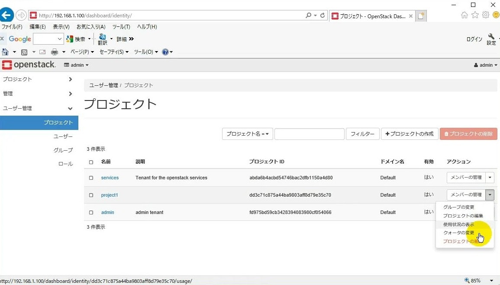Click the Google translate toolbar icon

(102, 39)
